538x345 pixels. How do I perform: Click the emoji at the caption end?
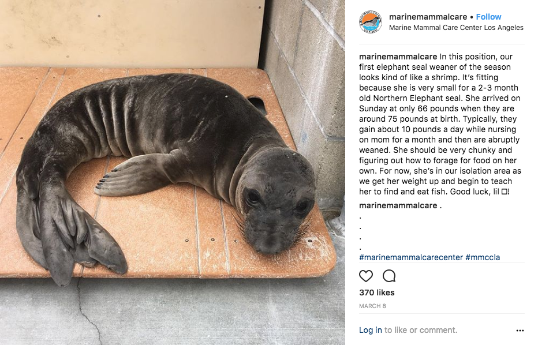pos(505,192)
